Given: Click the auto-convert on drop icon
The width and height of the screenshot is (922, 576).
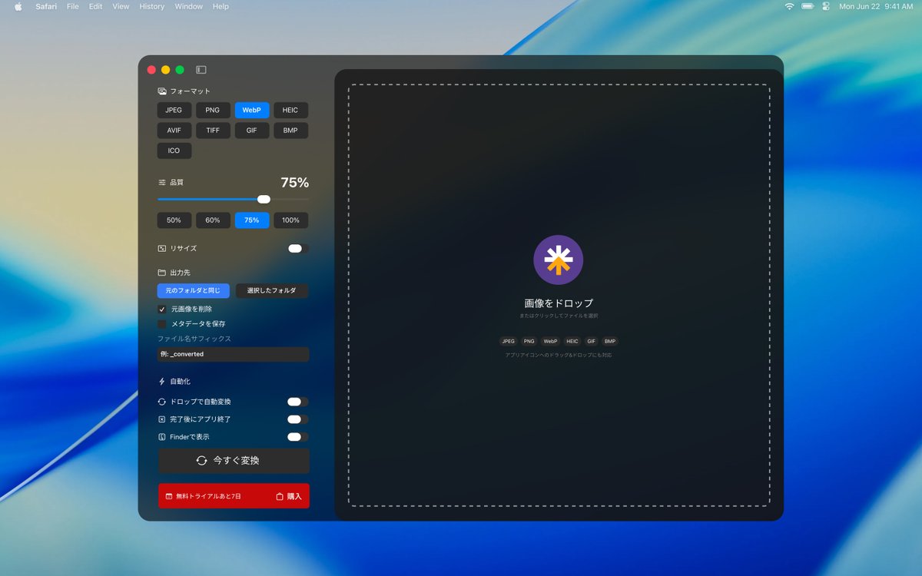Looking at the screenshot, I should [x=162, y=402].
